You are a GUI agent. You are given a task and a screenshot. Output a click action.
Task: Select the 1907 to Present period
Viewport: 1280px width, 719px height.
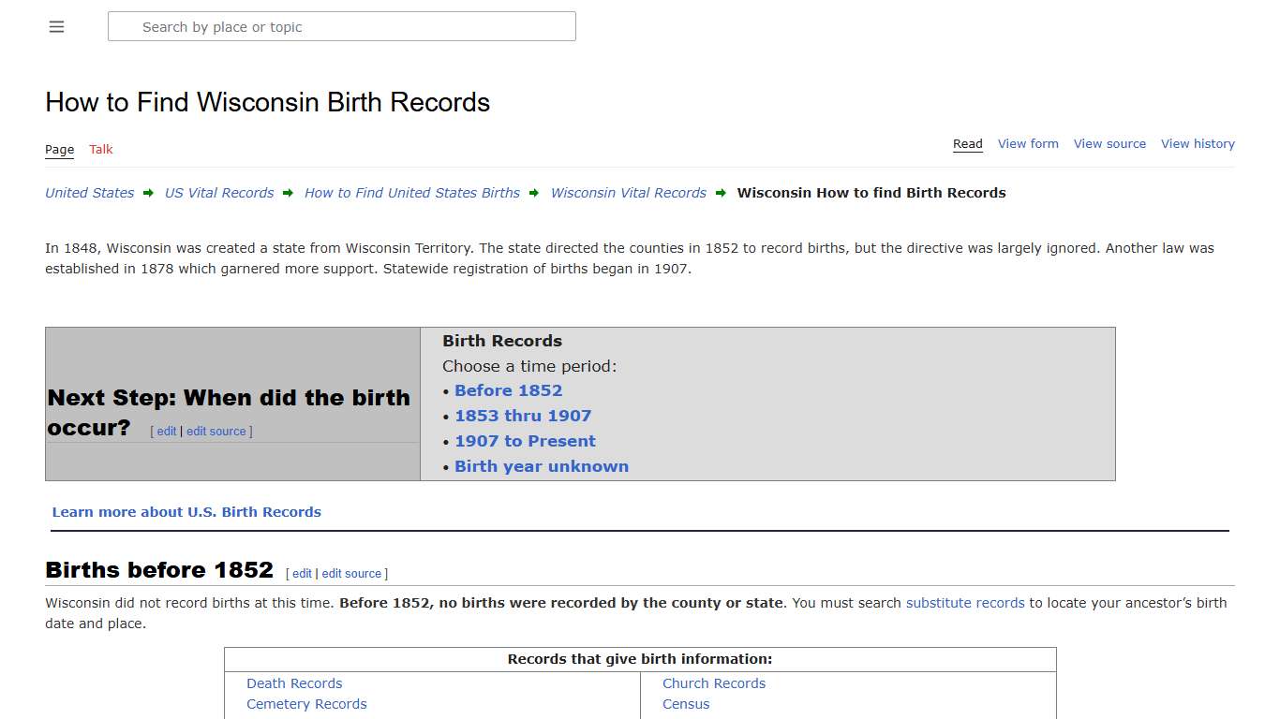coord(525,441)
